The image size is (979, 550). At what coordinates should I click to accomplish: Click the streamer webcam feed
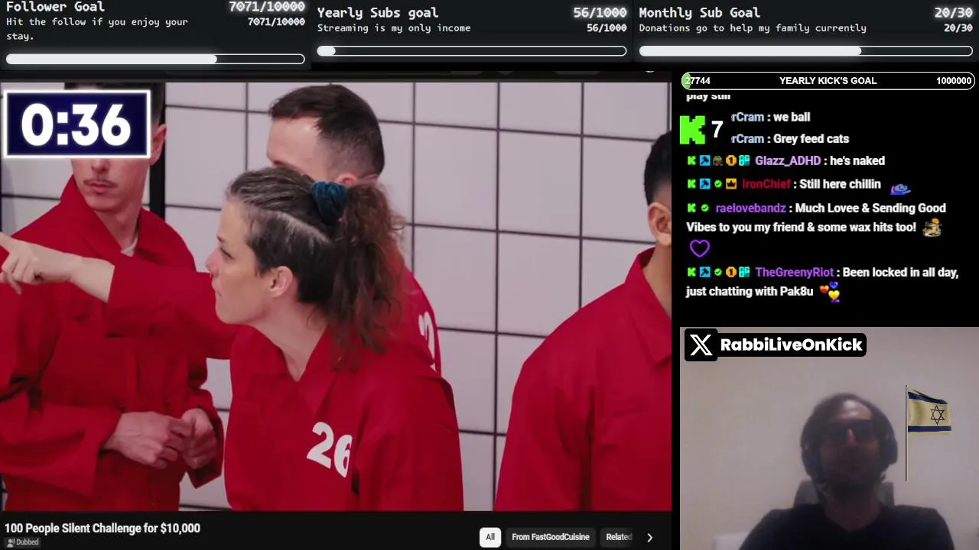tap(829, 438)
